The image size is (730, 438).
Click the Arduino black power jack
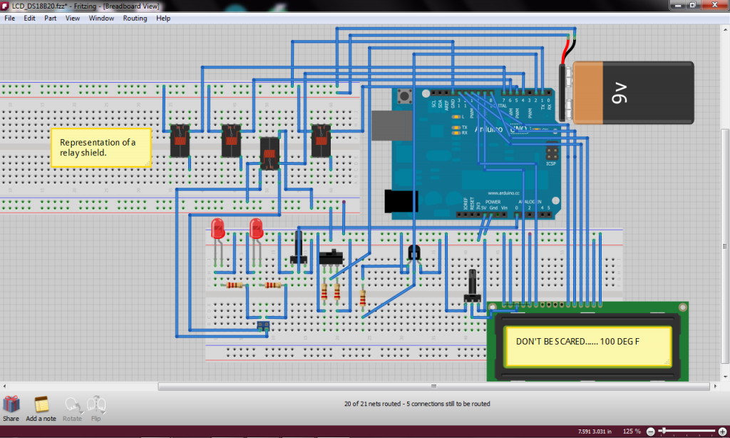[401, 201]
